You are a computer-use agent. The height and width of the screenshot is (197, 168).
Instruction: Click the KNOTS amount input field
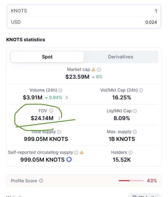click(x=84, y=11)
